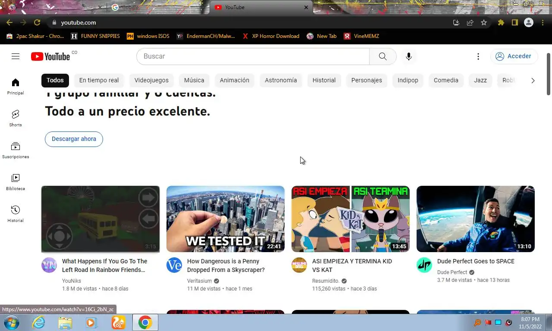Open Dude Perfect space video thumbnail

476,219
